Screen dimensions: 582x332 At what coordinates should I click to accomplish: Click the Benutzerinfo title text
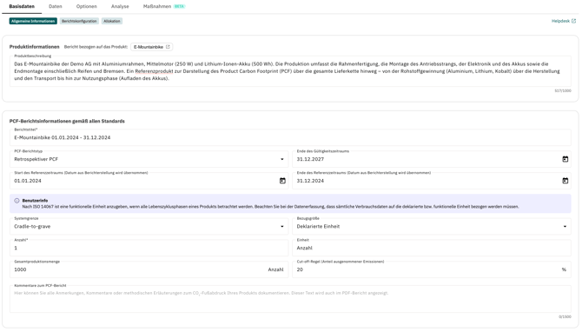click(x=35, y=201)
